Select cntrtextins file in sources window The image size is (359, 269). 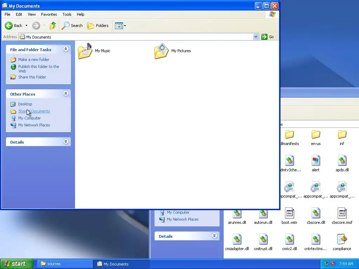click(316, 242)
